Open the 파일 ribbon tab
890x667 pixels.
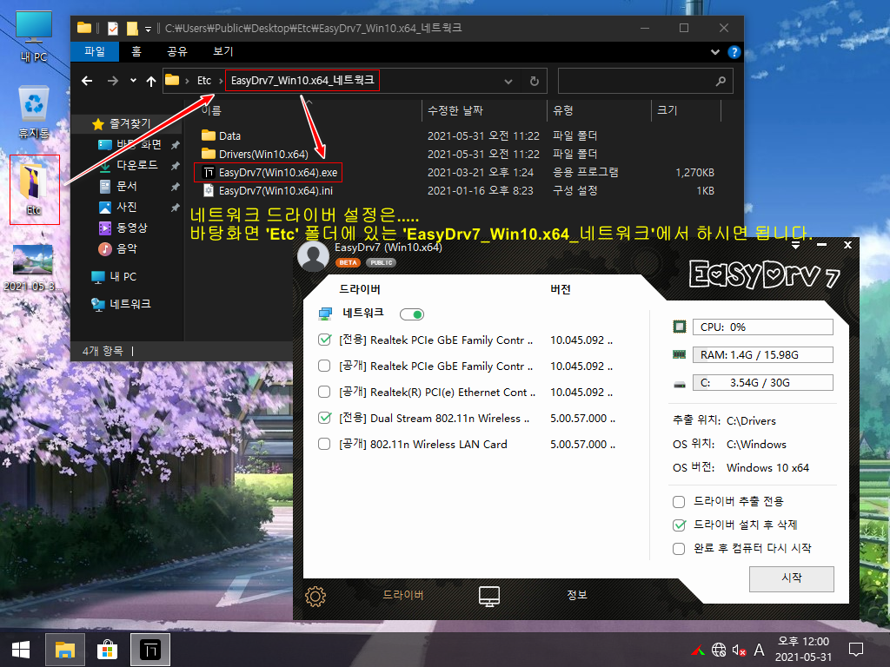[x=95, y=51]
